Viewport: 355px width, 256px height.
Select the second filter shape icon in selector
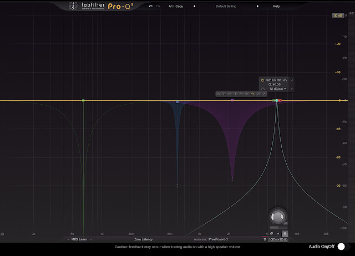(x=224, y=94)
